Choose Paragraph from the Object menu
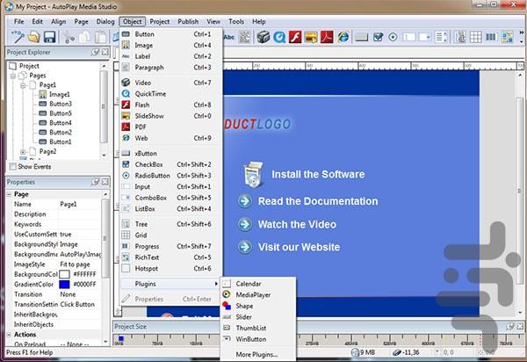The height and width of the screenshot is (362, 527). 171,68
